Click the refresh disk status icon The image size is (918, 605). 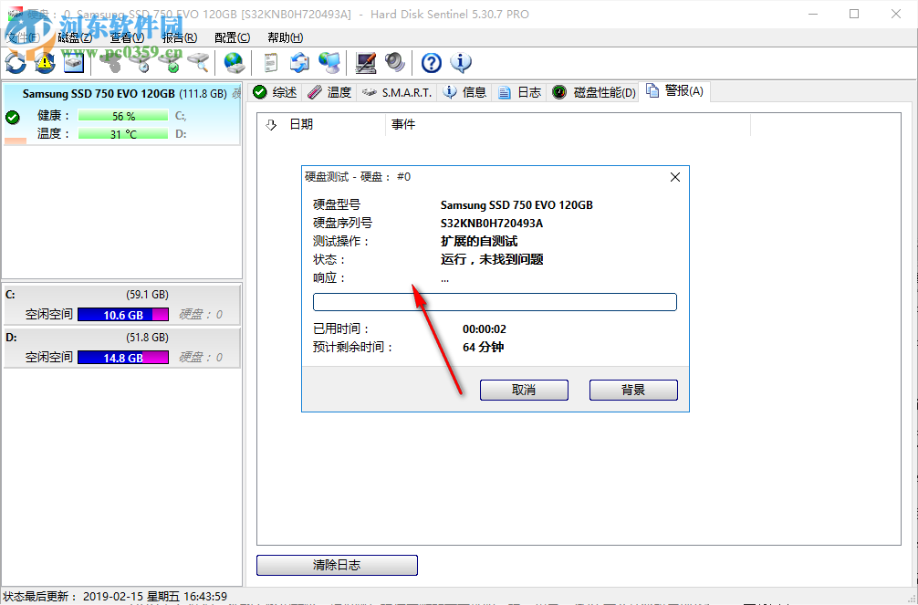point(16,62)
